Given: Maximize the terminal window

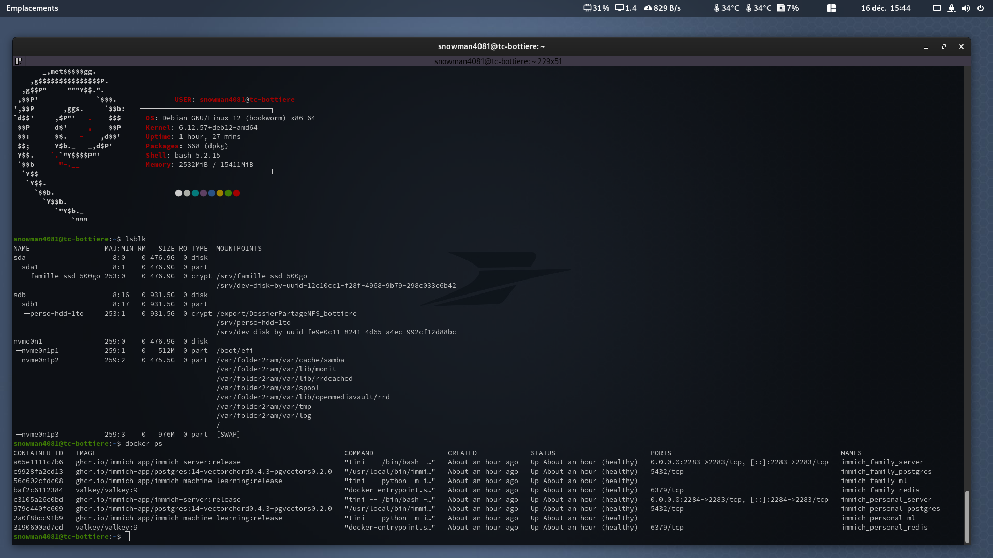Looking at the screenshot, I should (x=944, y=47).
